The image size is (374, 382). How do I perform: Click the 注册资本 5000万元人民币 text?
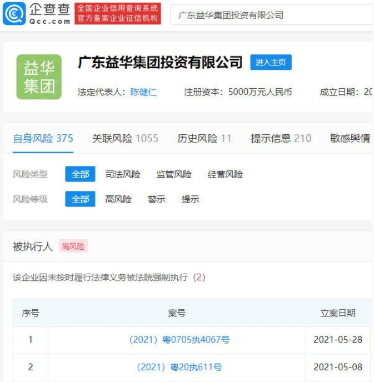coord(238,92)
